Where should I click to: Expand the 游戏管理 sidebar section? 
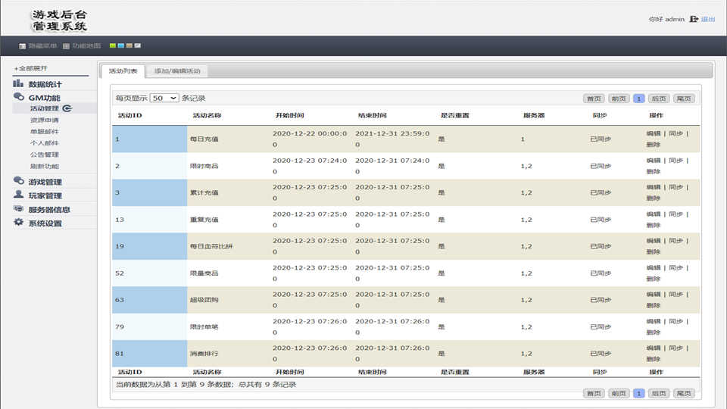[x=45, y=182]
